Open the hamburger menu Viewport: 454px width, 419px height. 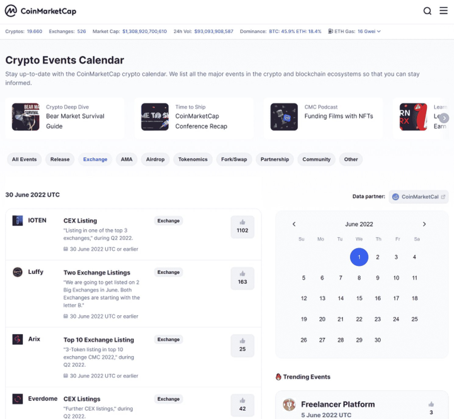coord(444,11)
